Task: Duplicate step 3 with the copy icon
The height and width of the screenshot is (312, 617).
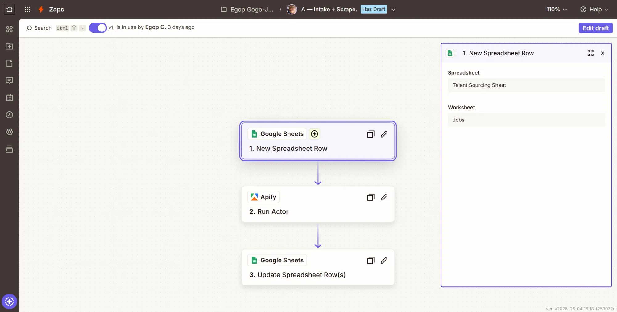Action: (x=371, y=261)
